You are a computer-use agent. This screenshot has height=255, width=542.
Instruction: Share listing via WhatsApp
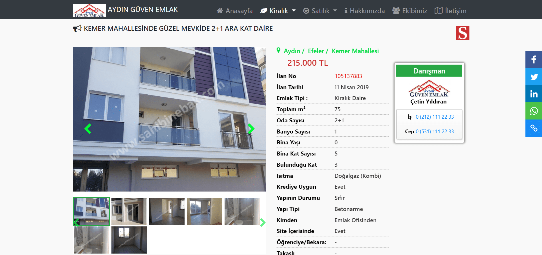coord(533,111)
